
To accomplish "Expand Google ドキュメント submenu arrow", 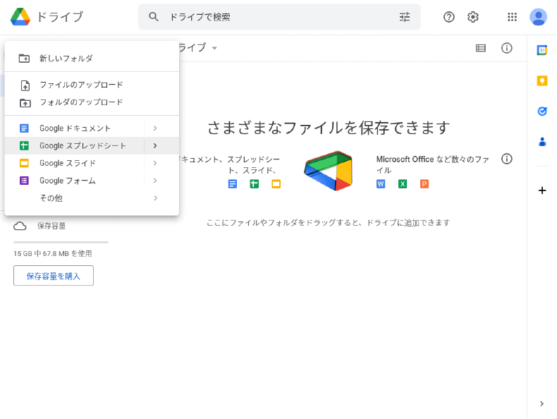I will pyautogui.click(x=155, y=128).
